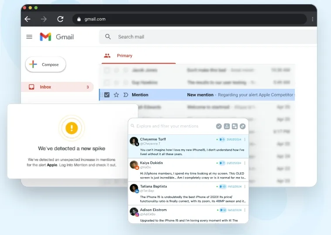Click the expand icon in mentions toolbar
The image size is (331, 235).
tap(242, 126)
